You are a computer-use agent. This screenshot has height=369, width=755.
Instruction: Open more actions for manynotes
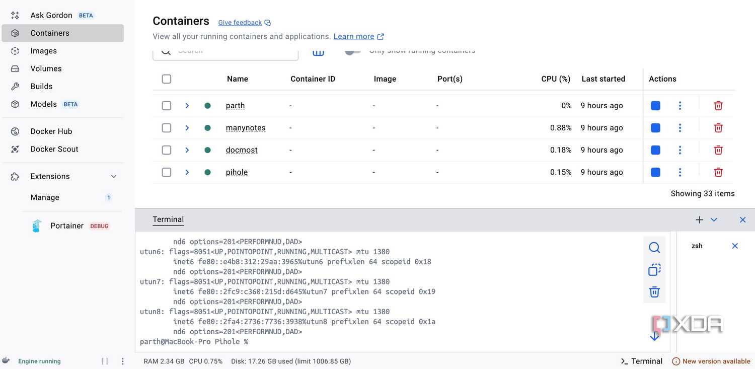click(680, 128)
